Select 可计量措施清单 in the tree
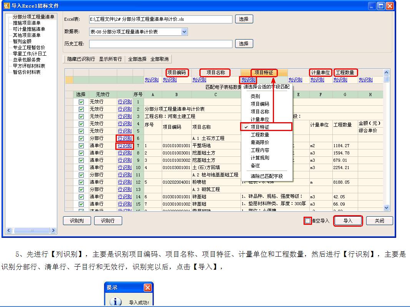Viewport: 410px width, 307px height. (29, 29)
